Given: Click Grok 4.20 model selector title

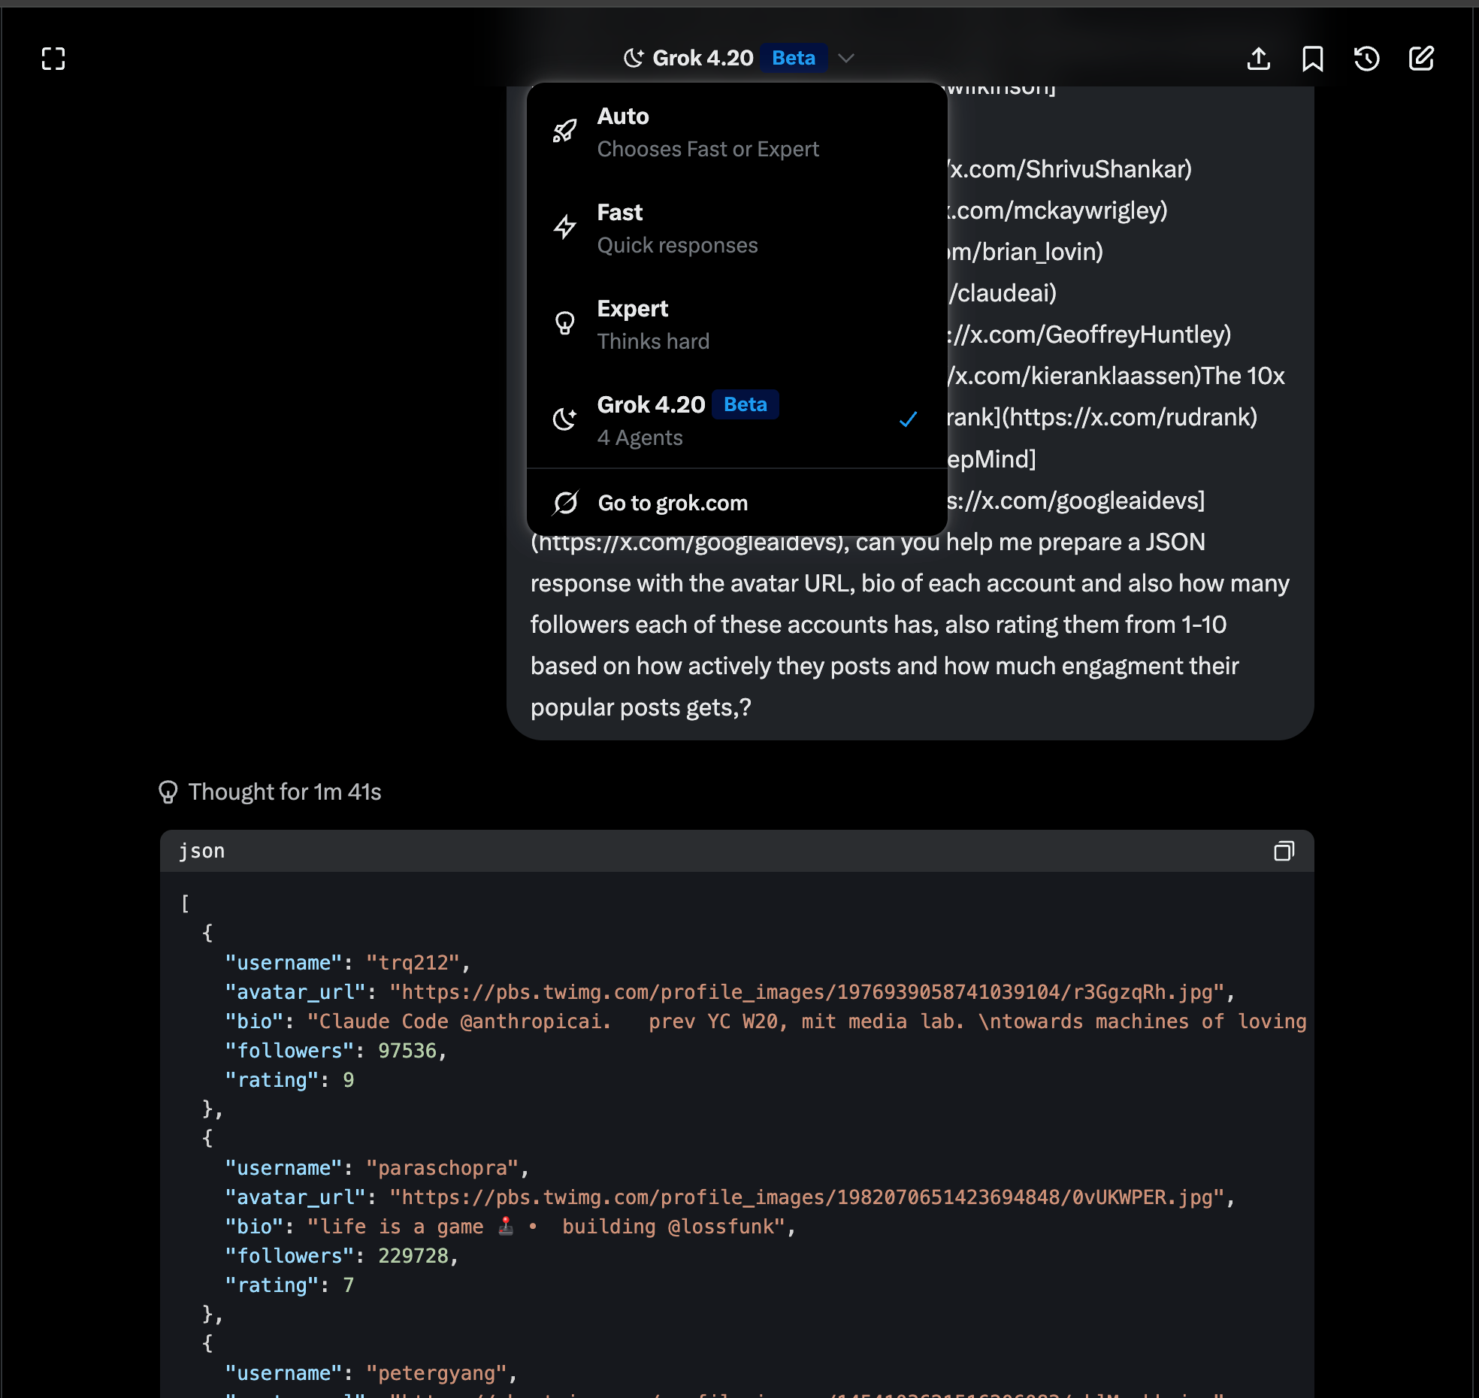Looking at the screenshot, I should coord(702,59).
